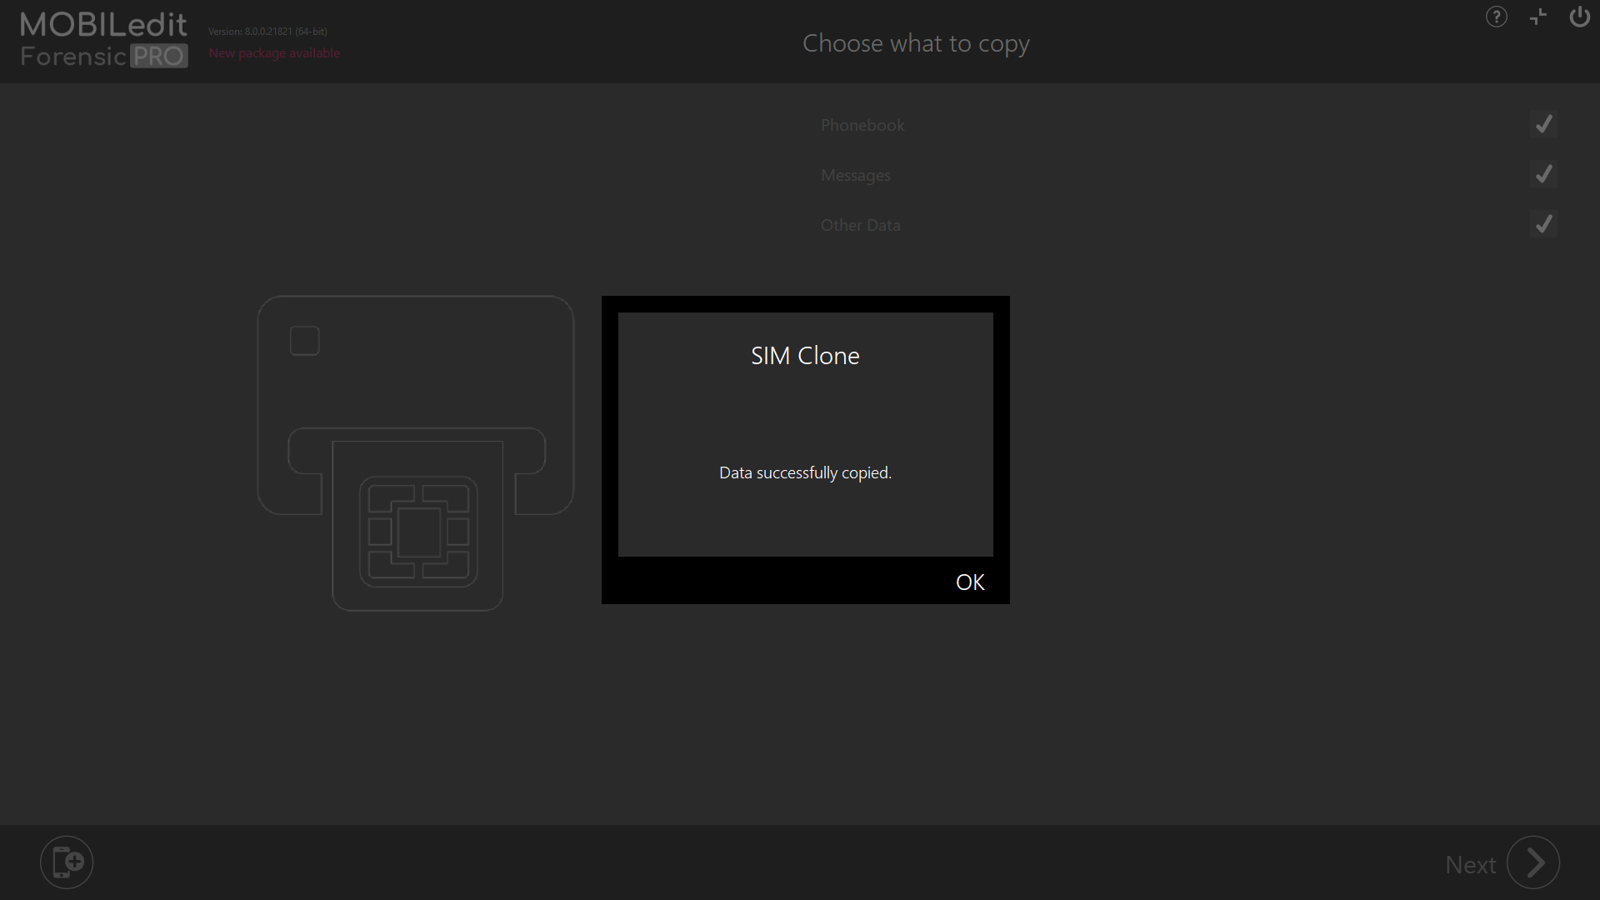Select the Phonebook label text
Viewport: 1600px width, 900px height.
coord(862,125)
